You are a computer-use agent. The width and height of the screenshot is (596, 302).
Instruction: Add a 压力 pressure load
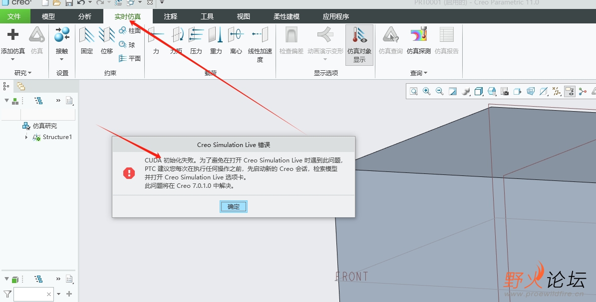click(196, 40)
